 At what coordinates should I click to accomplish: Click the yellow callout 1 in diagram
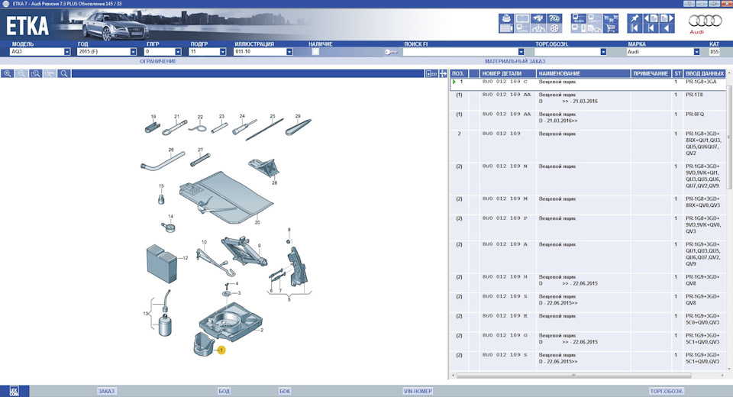(x=221, y=350)
